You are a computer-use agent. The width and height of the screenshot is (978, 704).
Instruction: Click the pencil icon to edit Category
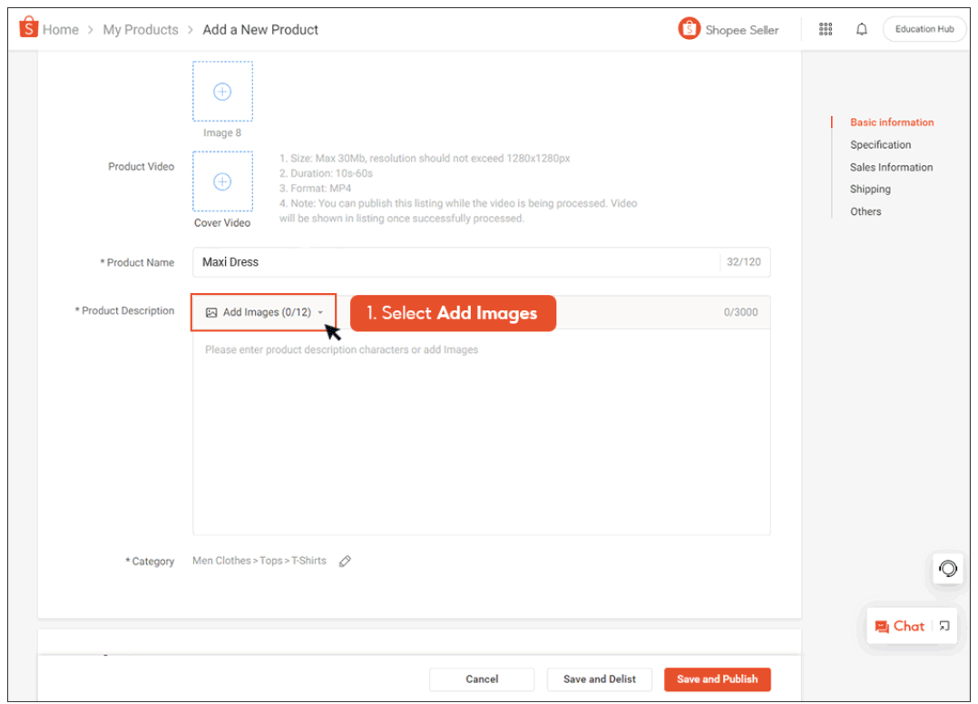pyautogui.click(x=345, y=561)
